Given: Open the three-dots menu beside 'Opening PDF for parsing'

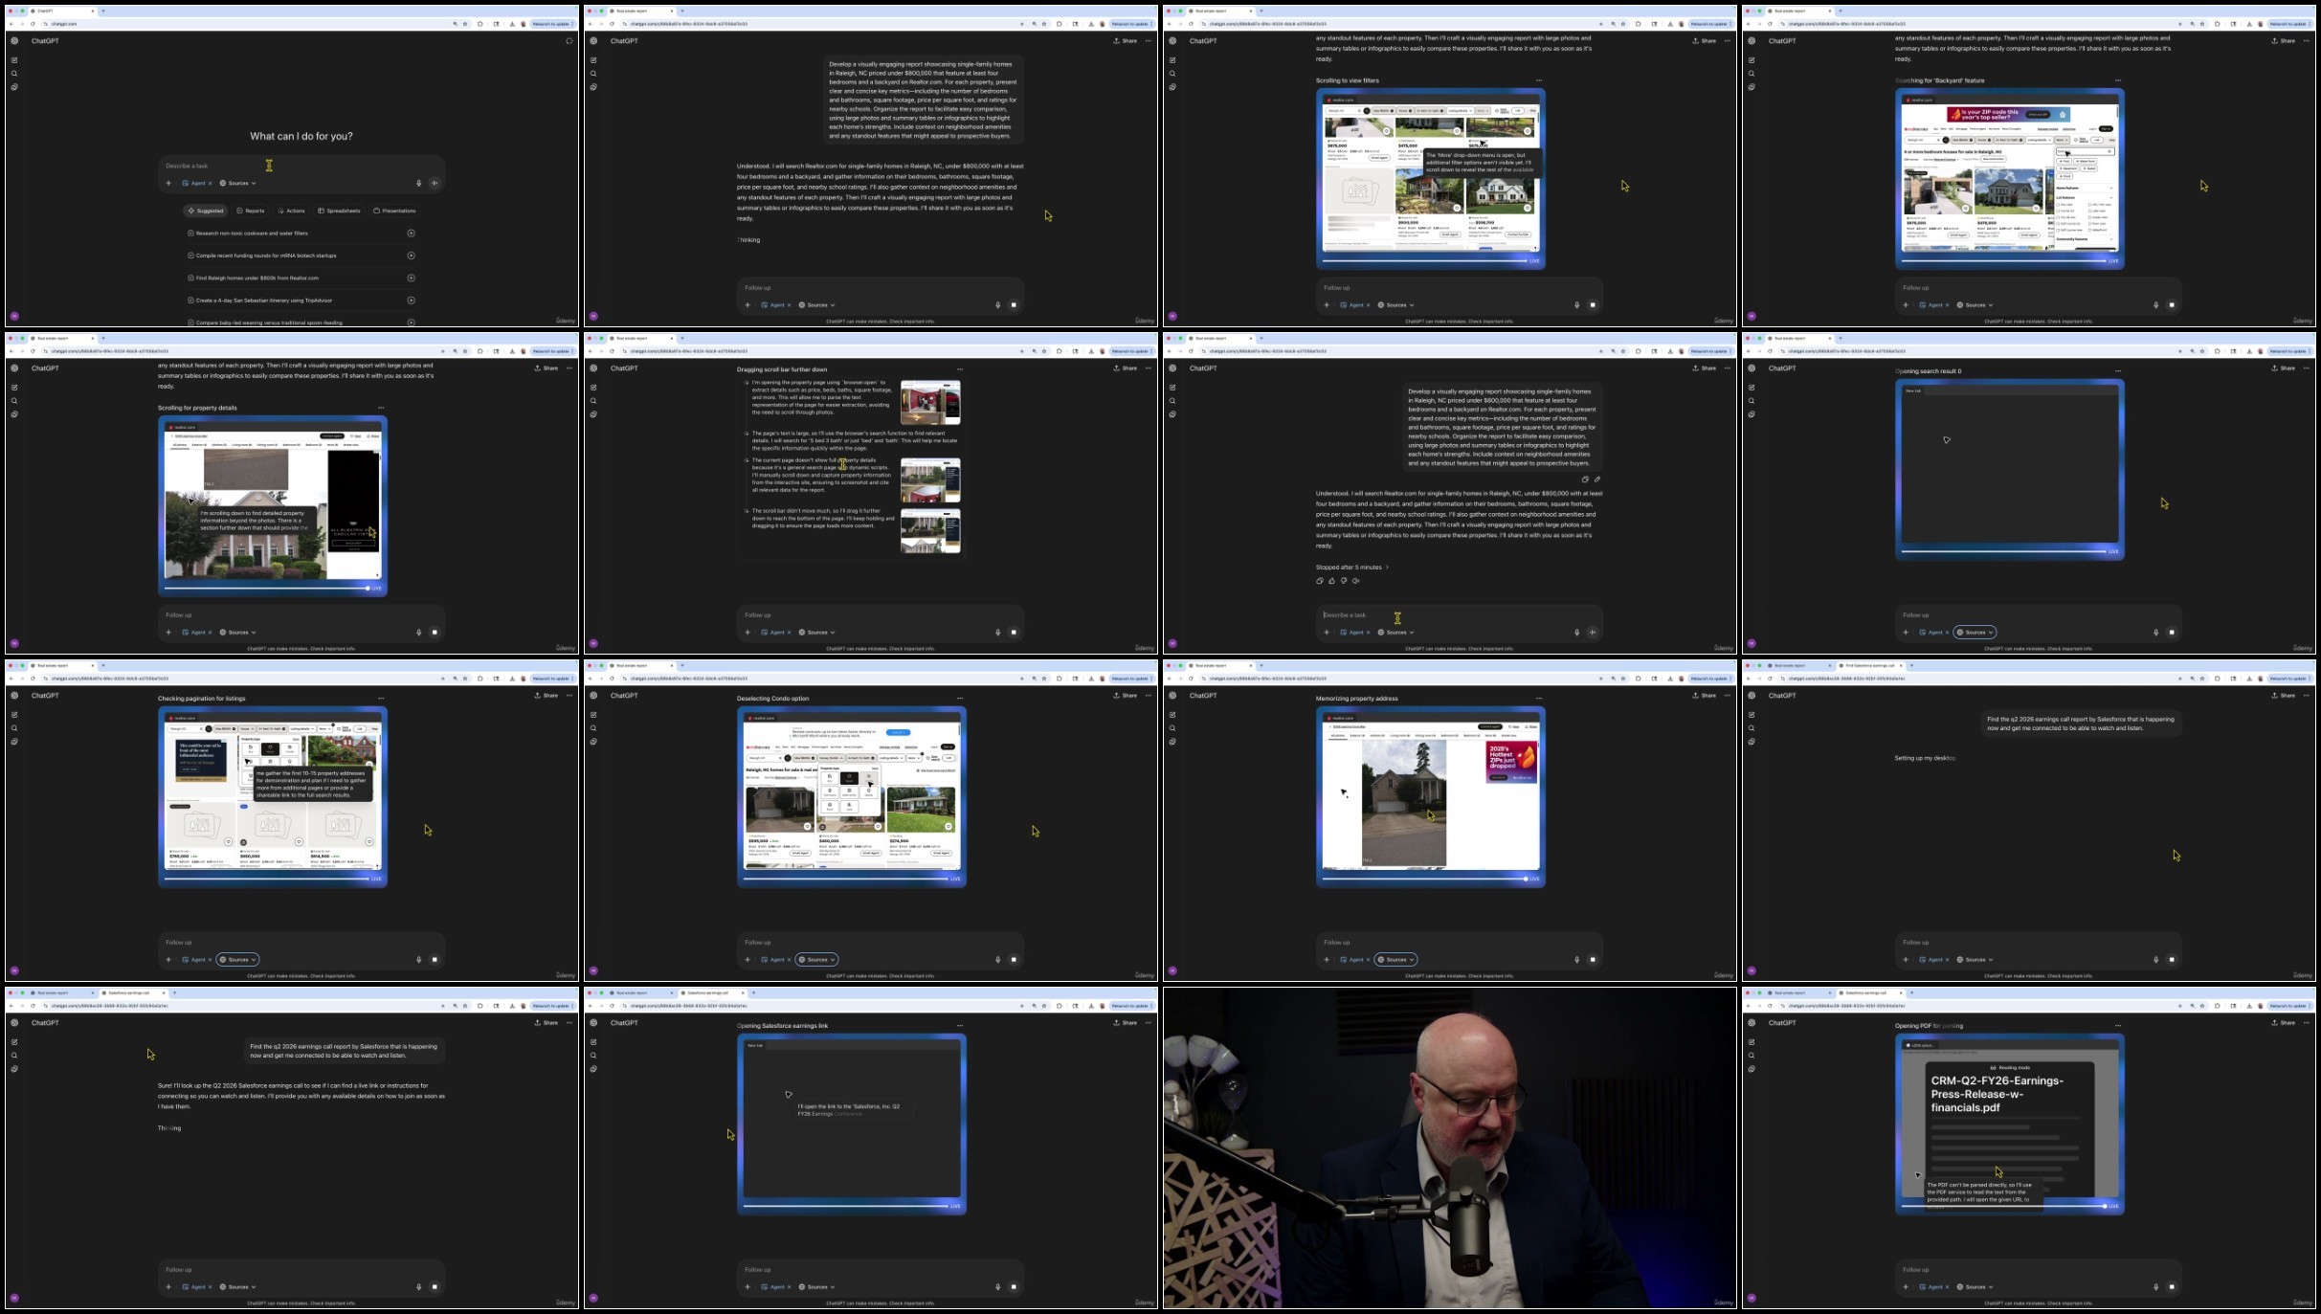Looking at the screenshot, I should coord(2117,1025).
